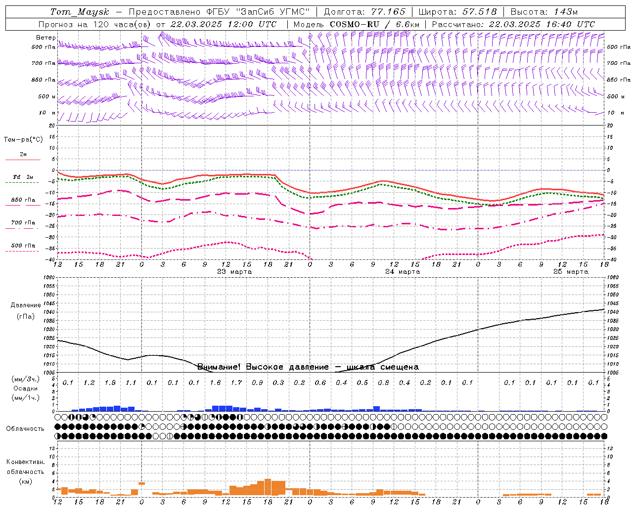The width and height of the screenshot is (633, 506).
Task: Click the '24 марта' date label
Action: (x=403, y=272)
